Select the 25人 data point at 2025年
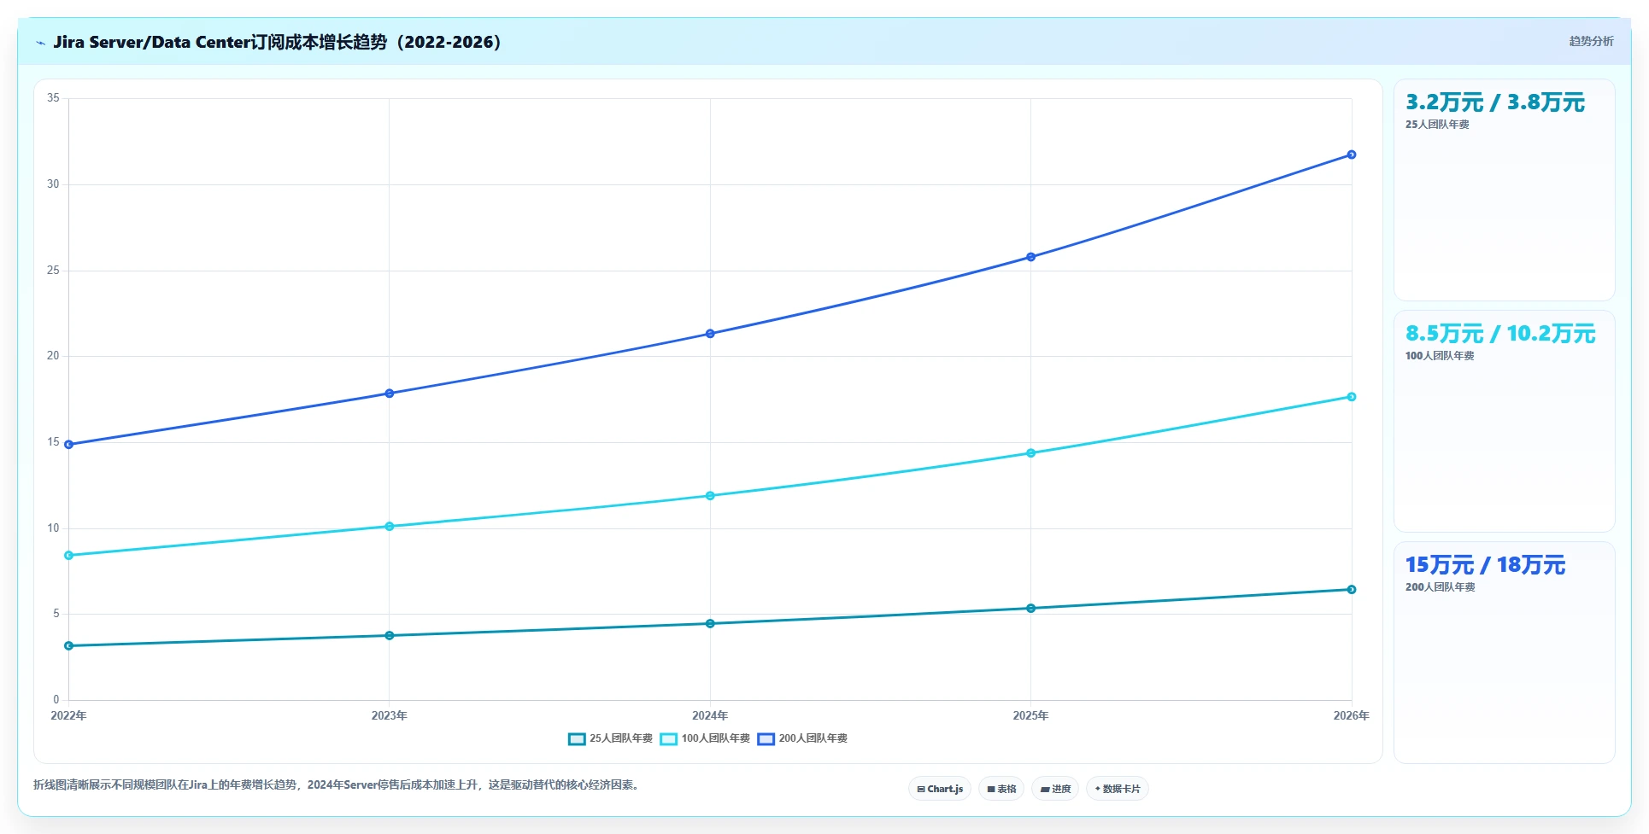 1030,609
